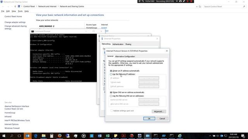Click the Advanced... button
Viewport: 248px width, 139px height.
pyautogui.click(x=159, y=112)
